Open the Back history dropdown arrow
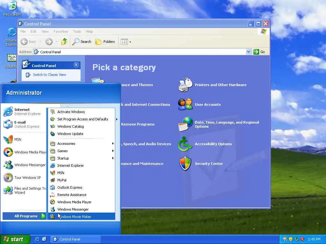326x244 pixels. pos(40,42)
